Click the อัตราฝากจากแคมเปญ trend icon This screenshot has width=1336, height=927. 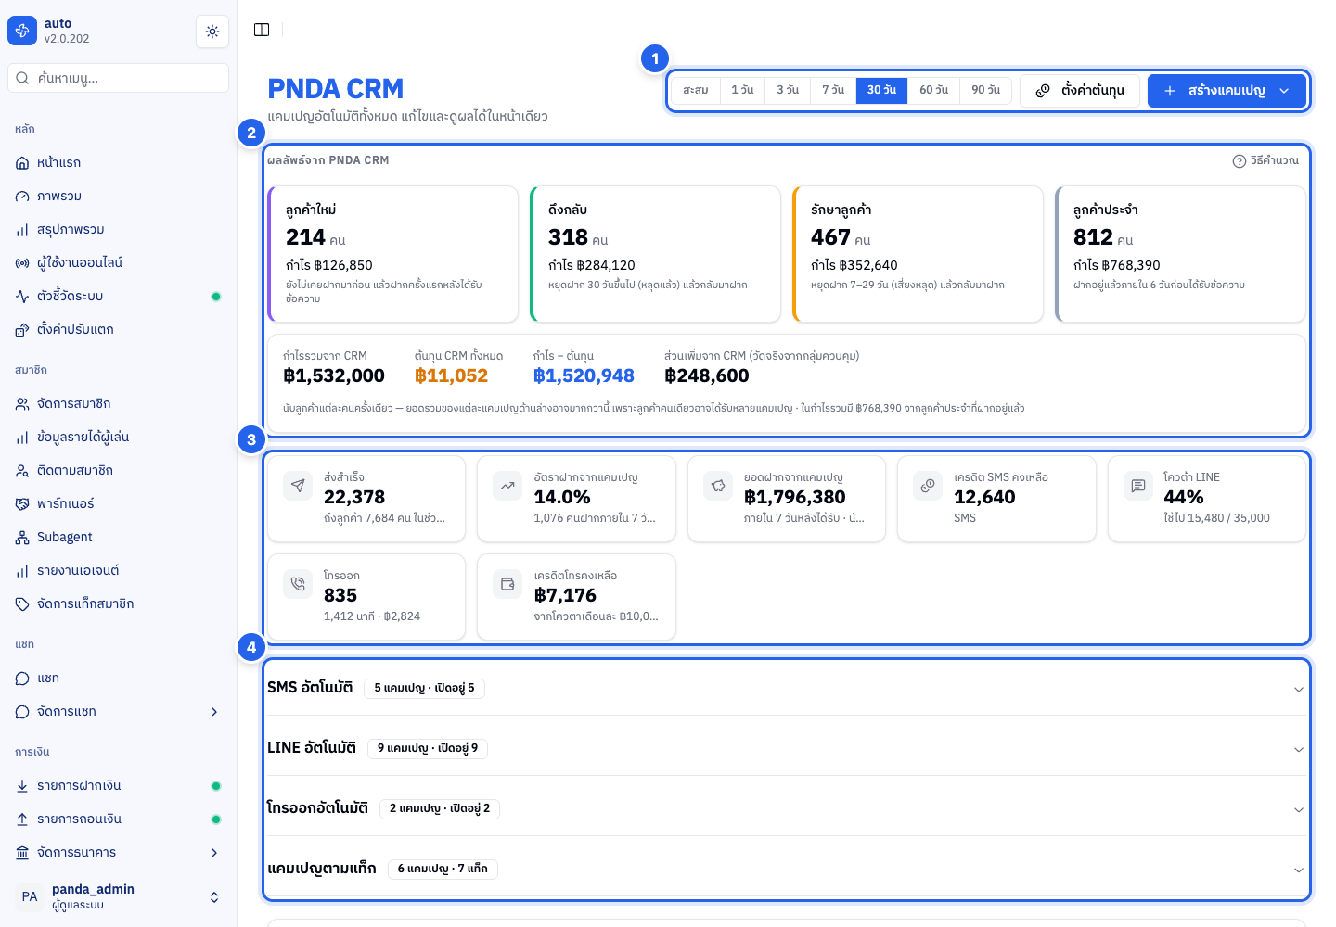coord(507,486)
